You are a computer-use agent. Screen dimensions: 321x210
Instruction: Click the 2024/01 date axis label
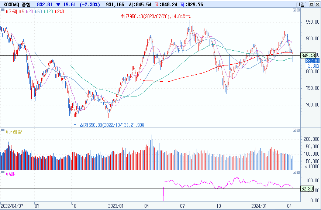click(259, 206)
